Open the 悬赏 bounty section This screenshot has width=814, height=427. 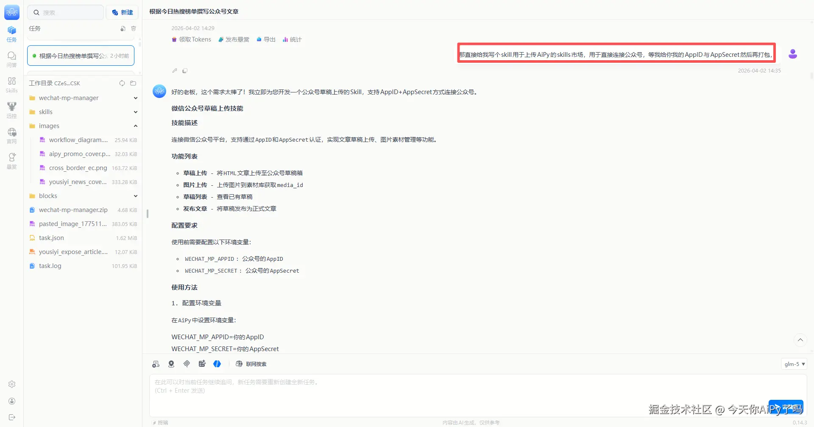coord(12,161)
